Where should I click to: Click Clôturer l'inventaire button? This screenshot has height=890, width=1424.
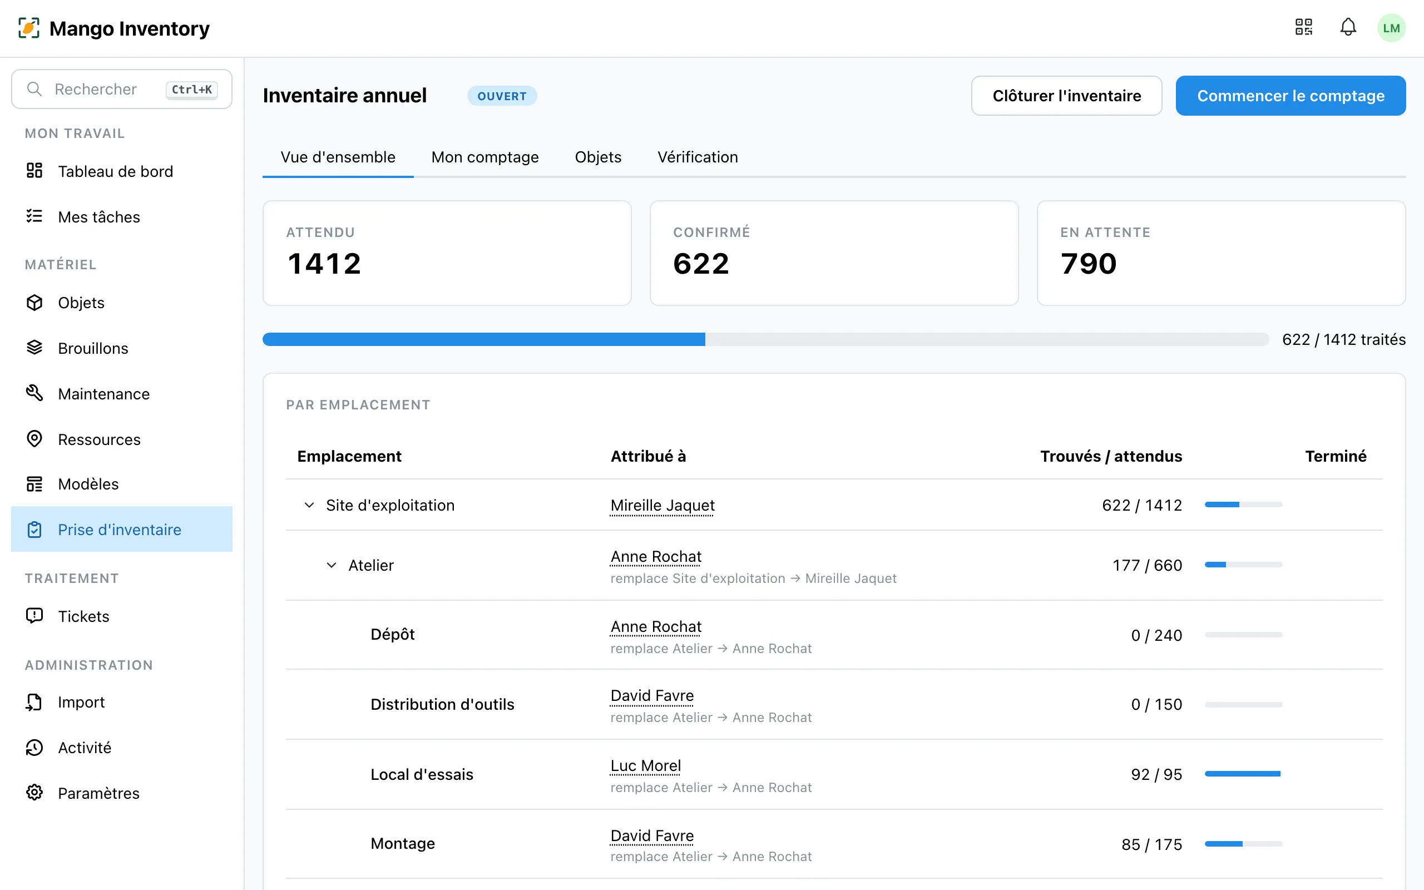click(1066, 96)
